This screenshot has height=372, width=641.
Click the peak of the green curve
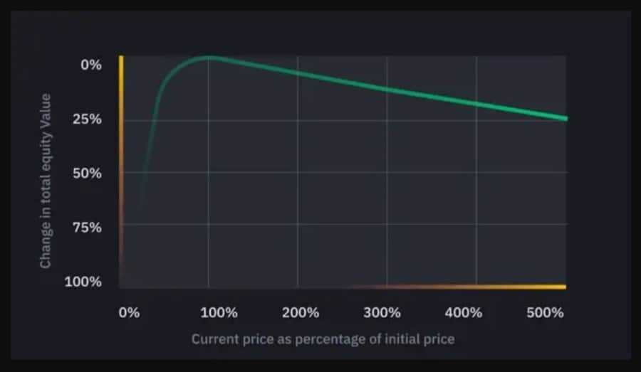[x=208, y=57]
